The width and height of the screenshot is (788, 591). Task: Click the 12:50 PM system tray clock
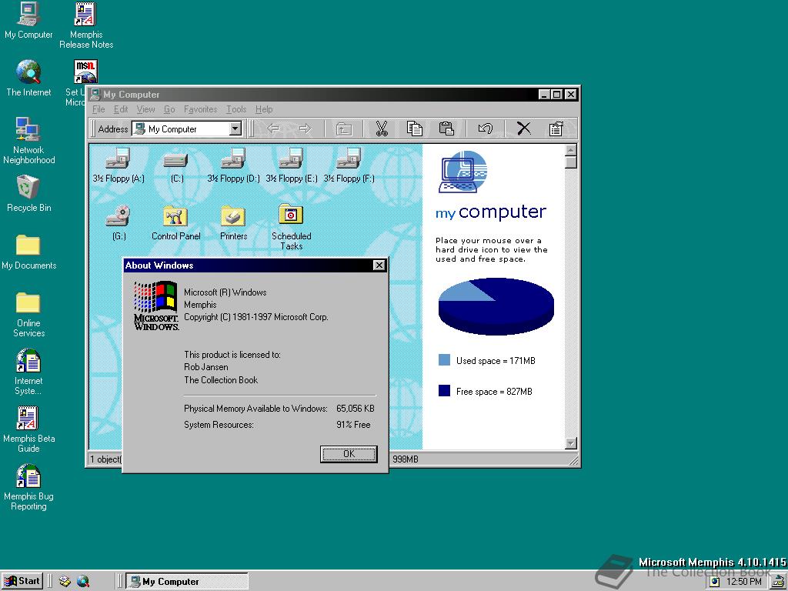[x=744, y=582]
